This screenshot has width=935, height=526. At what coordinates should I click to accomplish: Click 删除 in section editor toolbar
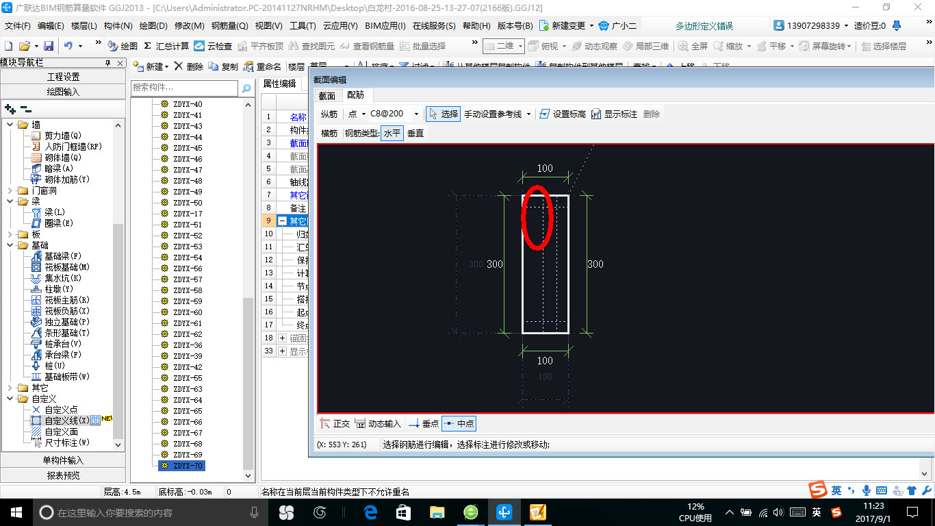click(652, 114)
